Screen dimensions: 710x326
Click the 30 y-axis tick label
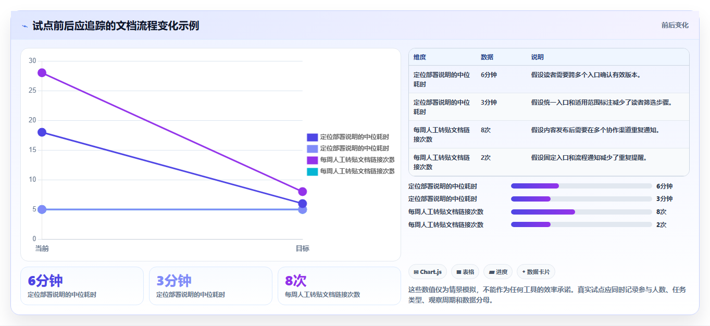[x=32, y=61]
